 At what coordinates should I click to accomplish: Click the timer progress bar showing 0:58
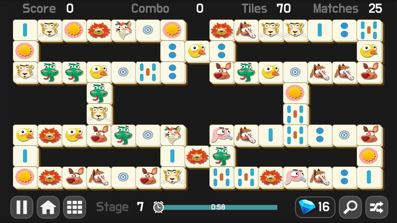tap(220, 207)
